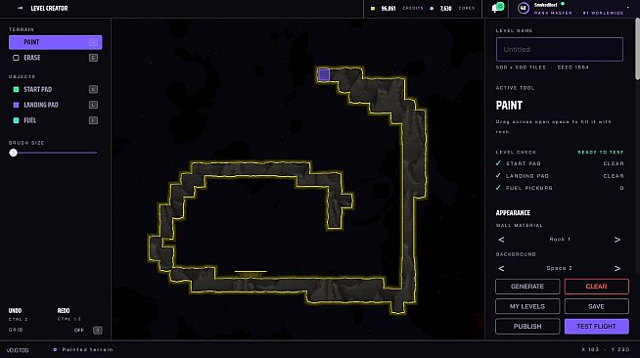The width and height of the screenshot is (640, 358).
Task: Click the Brush Size slider handle
Action: [14, 153]
